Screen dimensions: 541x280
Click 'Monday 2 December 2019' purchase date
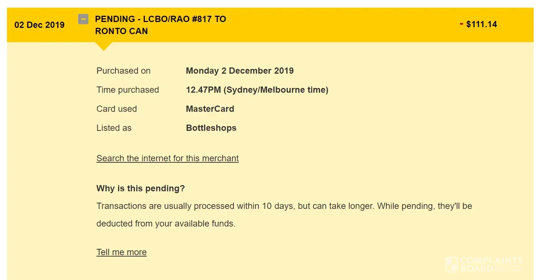pos(240,71)
